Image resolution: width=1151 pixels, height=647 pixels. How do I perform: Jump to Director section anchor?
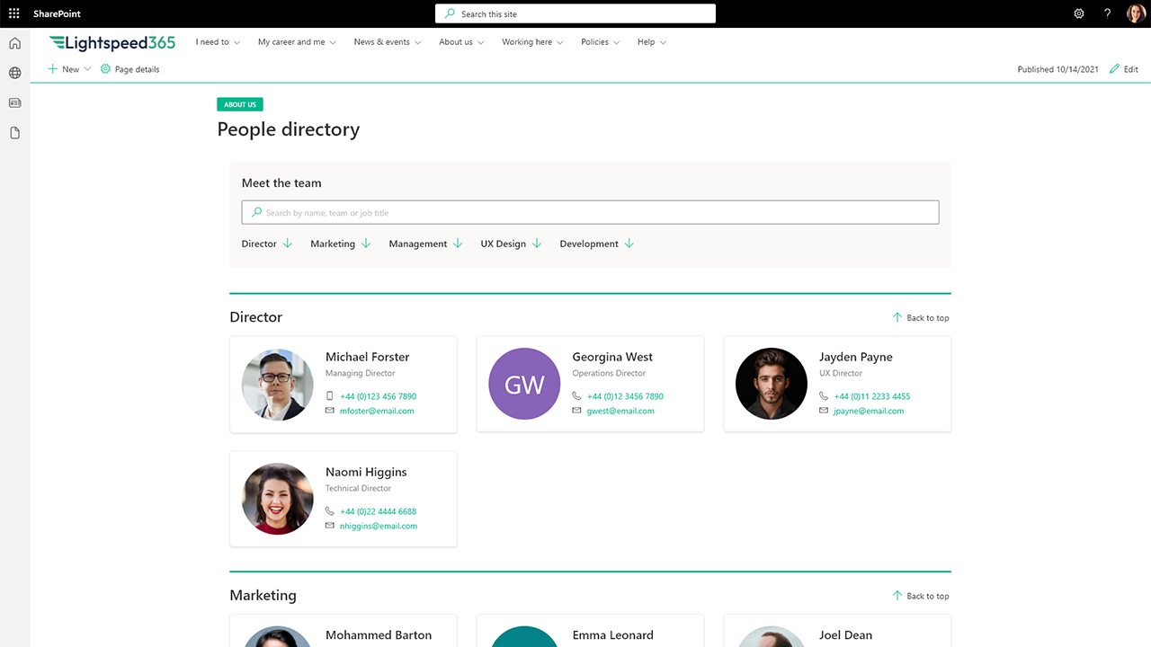coord(267,244)
